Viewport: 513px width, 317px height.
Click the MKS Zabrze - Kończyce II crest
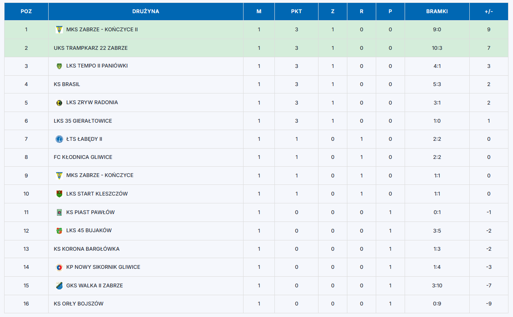click(x=59, y=30)
